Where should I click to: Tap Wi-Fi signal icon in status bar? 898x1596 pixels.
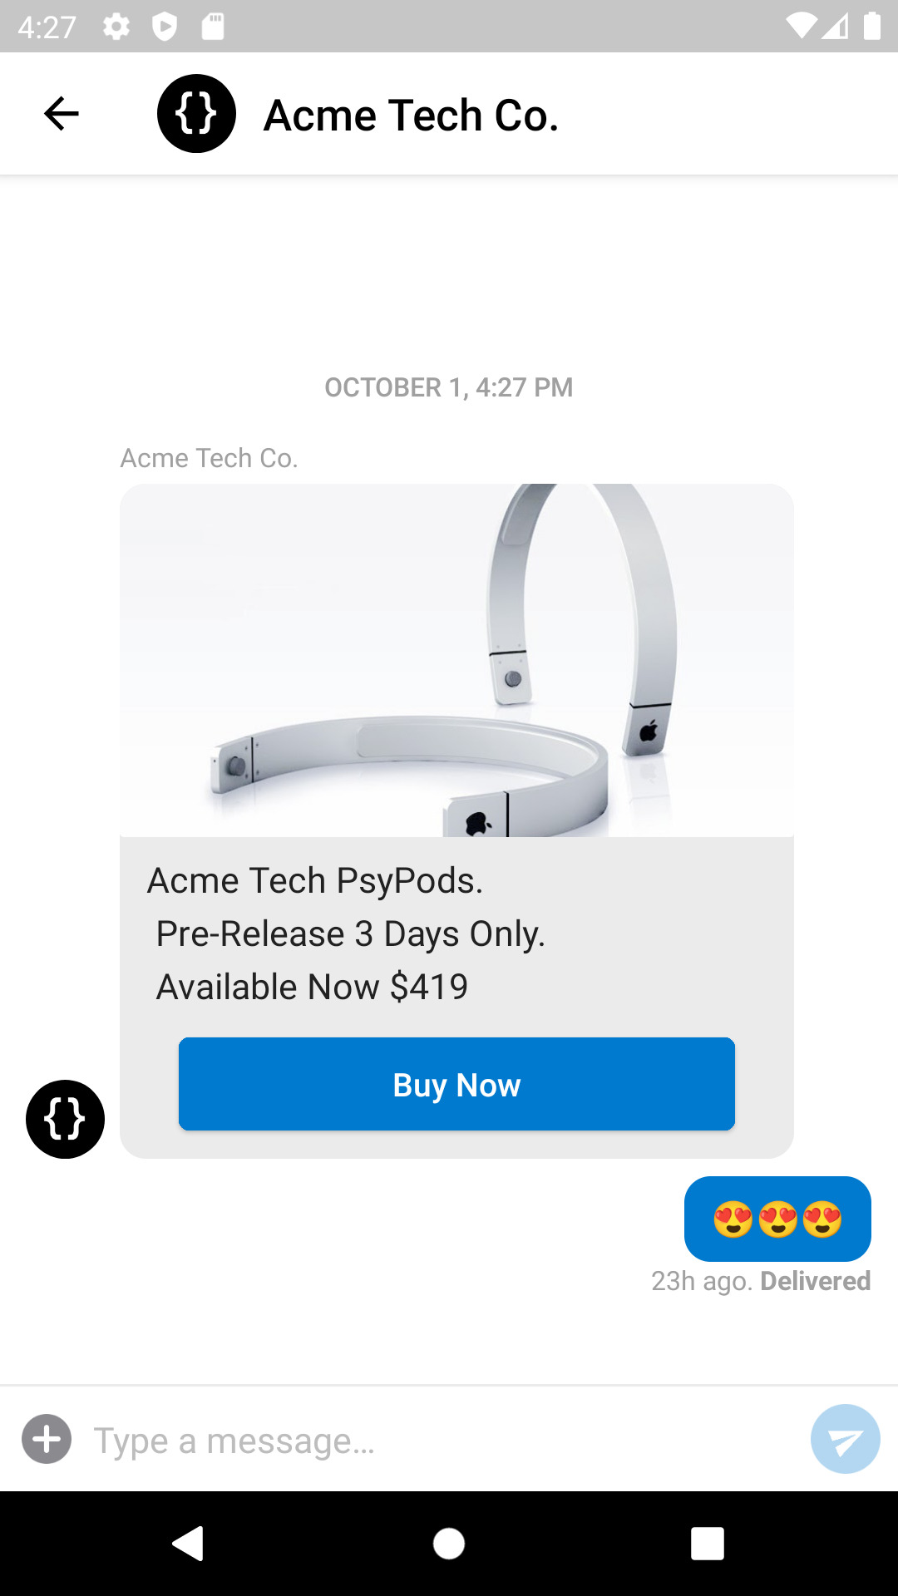click(801, 27)
